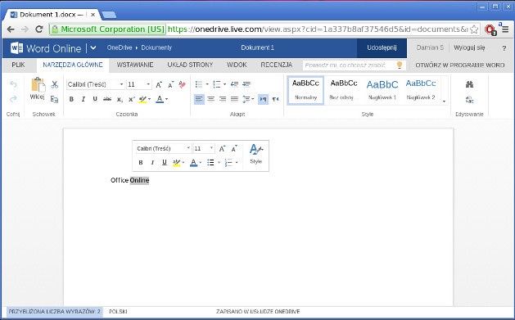Click the numbered list icon in the ribbon
The width and height of the screenshot is (515, 320).
[217, 84]
